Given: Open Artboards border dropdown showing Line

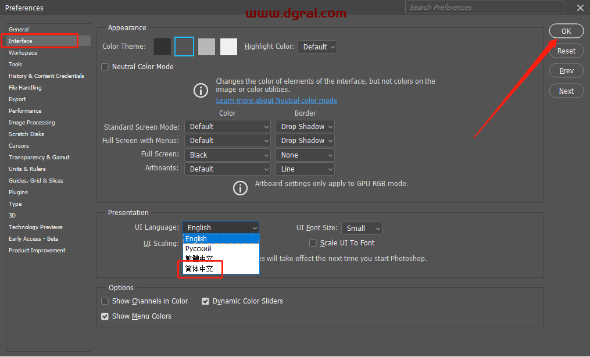Looking at the screenshot, I should click(x=305, y=169).
